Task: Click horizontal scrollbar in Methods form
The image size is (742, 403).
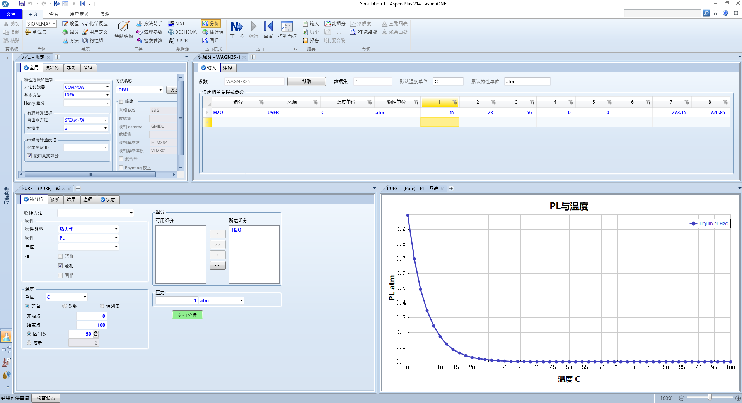Action: (x=90, y=175)
